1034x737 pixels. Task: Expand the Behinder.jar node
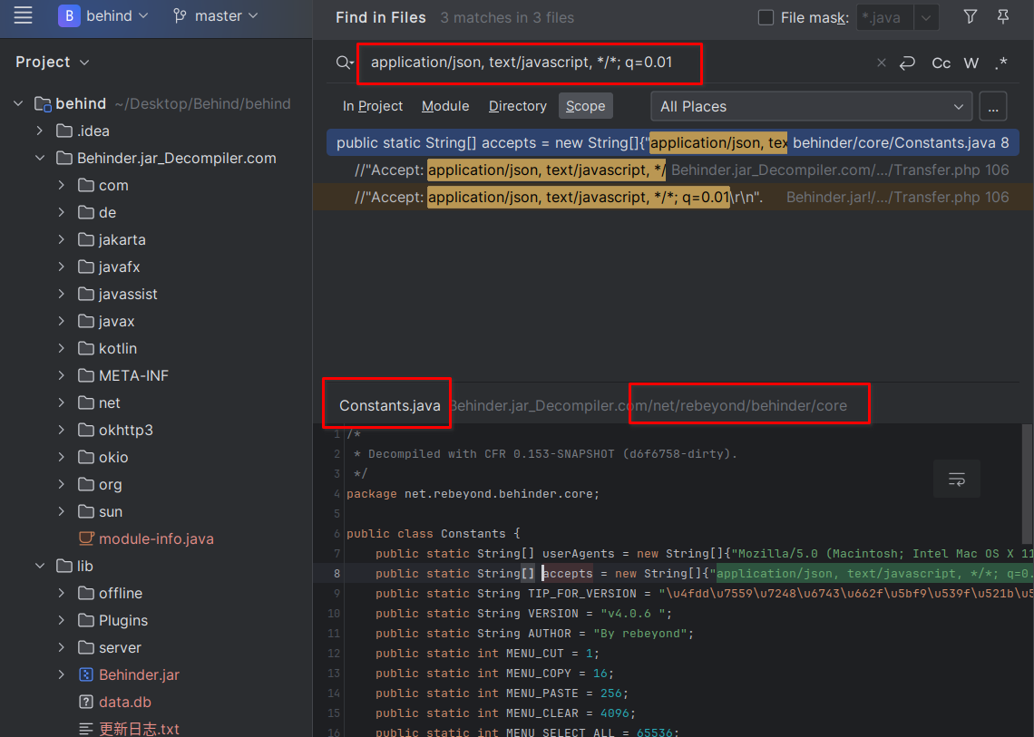62,674
